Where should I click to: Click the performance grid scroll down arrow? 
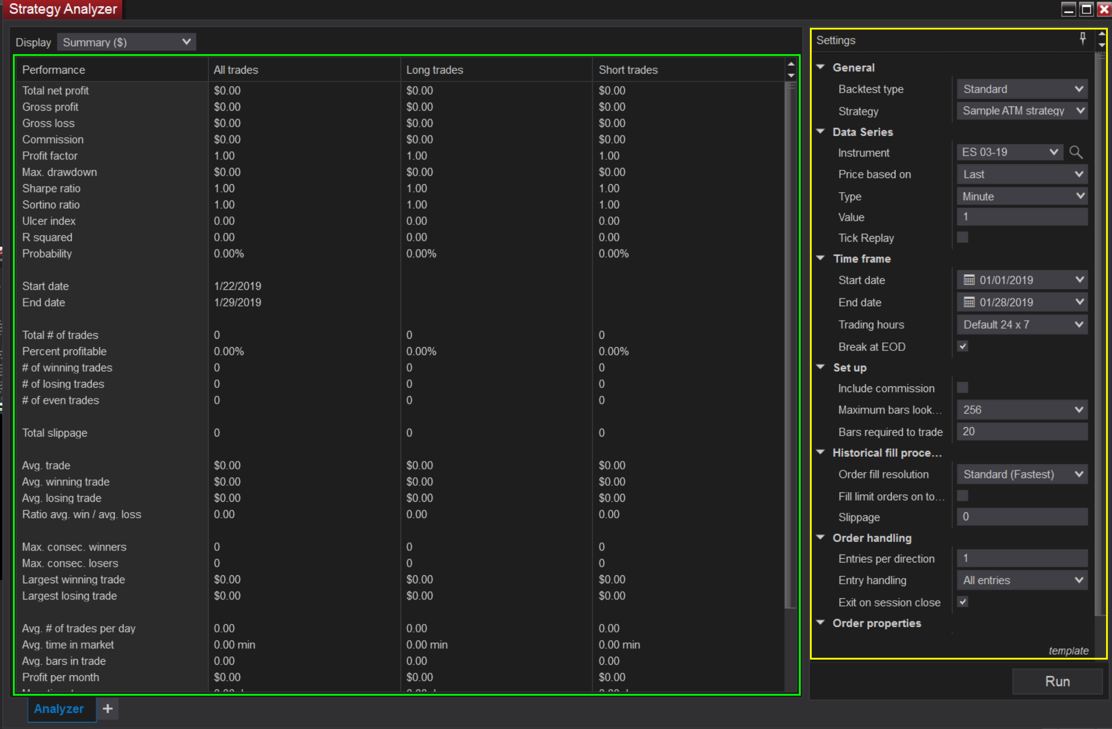click(x=791, y=75)
